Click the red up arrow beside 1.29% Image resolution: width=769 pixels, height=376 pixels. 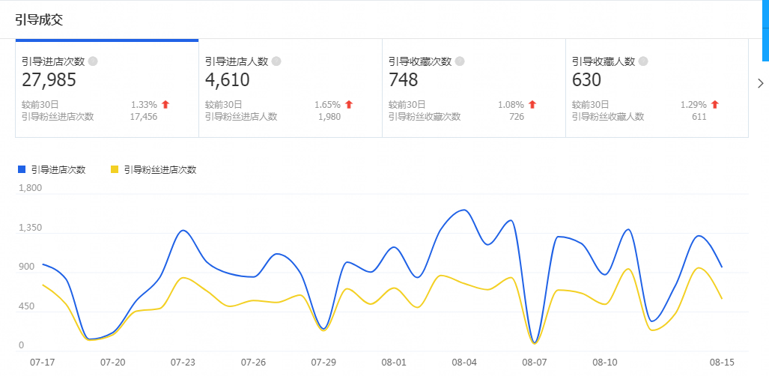point(714,105)
